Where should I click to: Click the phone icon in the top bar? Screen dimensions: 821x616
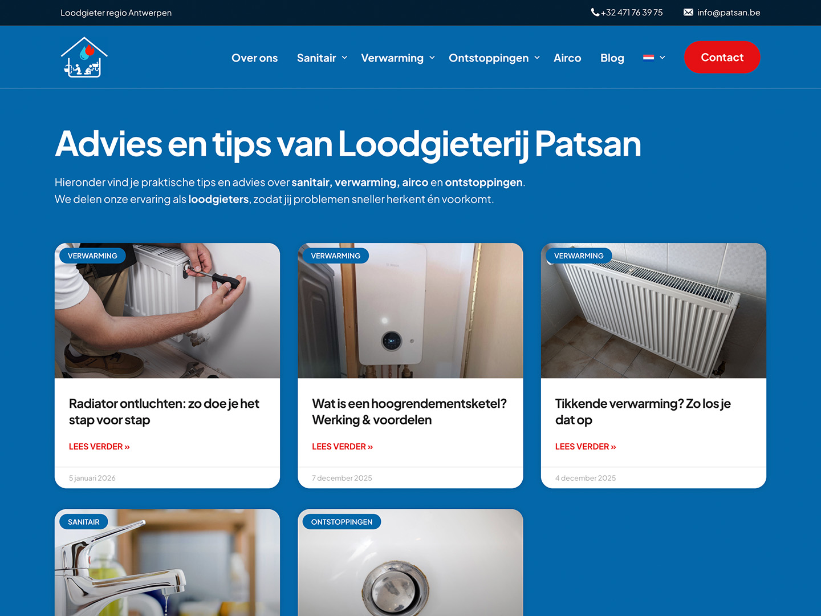(x=595, y=12)
